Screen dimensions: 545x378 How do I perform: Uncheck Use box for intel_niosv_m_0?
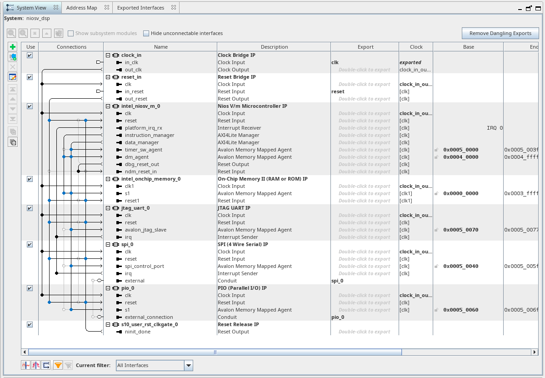(x=30, y=106)
